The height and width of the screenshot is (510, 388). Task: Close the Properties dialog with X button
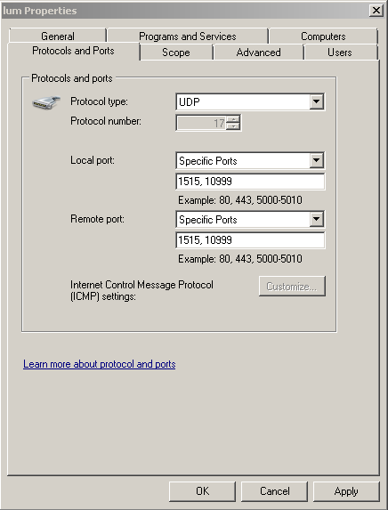[x=376, y=11]
